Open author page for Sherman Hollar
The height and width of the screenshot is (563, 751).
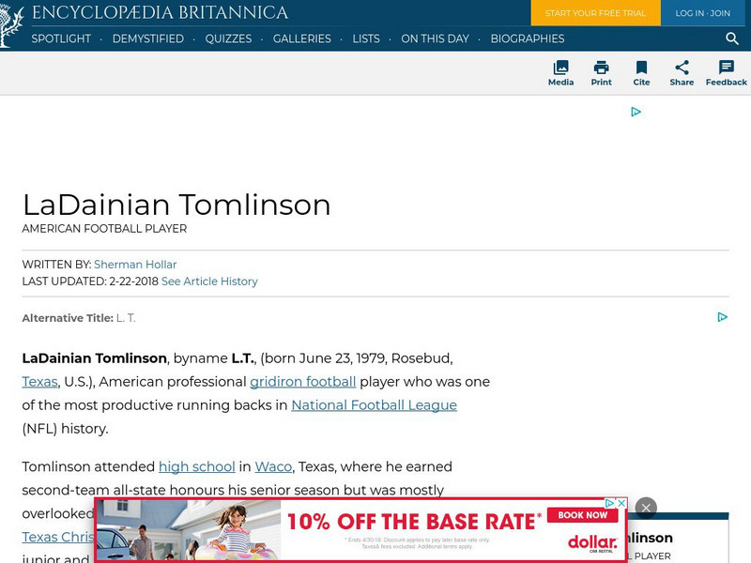click(x=134, y=265)
